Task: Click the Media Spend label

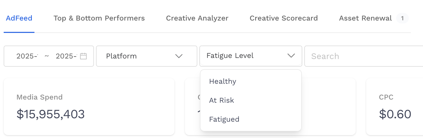Action: 39,97
